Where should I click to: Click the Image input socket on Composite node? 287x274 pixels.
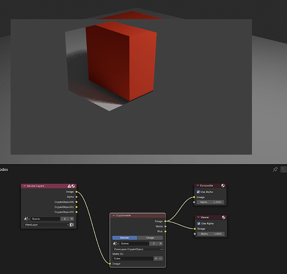click(x=194, y=197)
